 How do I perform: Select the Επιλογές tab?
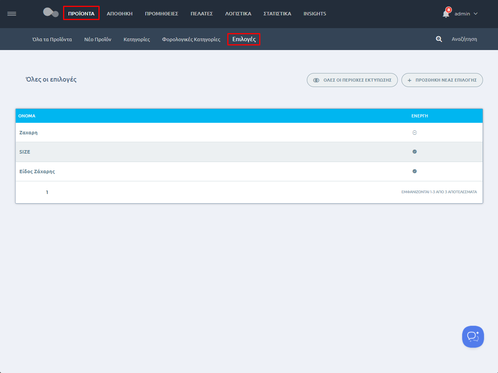click(244, 39)
